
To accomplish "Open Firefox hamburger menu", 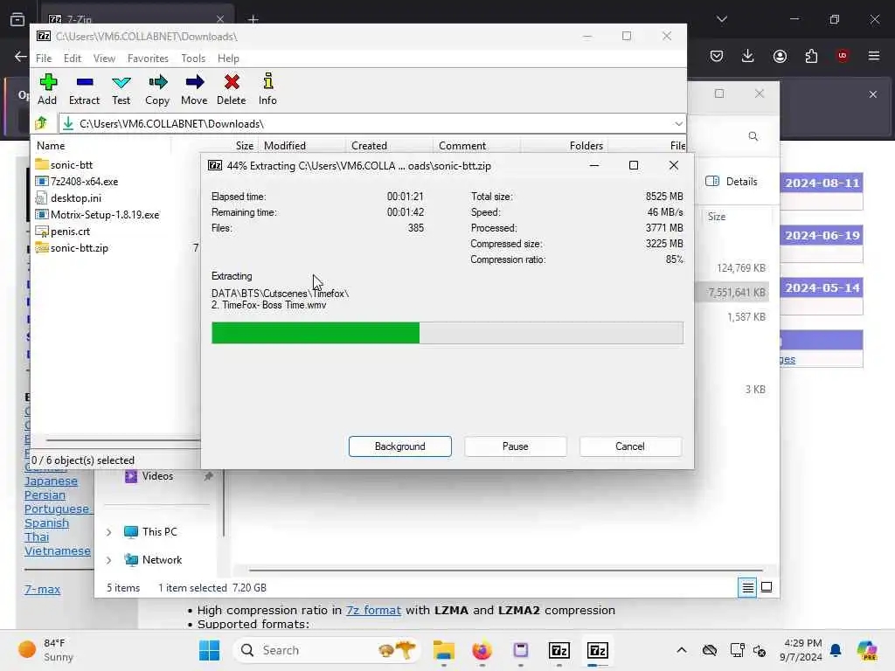I will click(x=874, y=56).
